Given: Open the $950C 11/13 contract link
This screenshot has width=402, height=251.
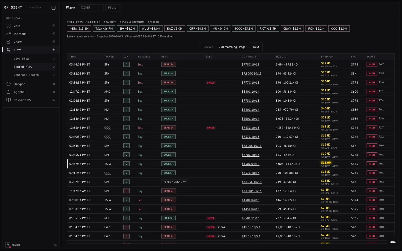Looking at the screenshot, I should (x=250, y=218).
